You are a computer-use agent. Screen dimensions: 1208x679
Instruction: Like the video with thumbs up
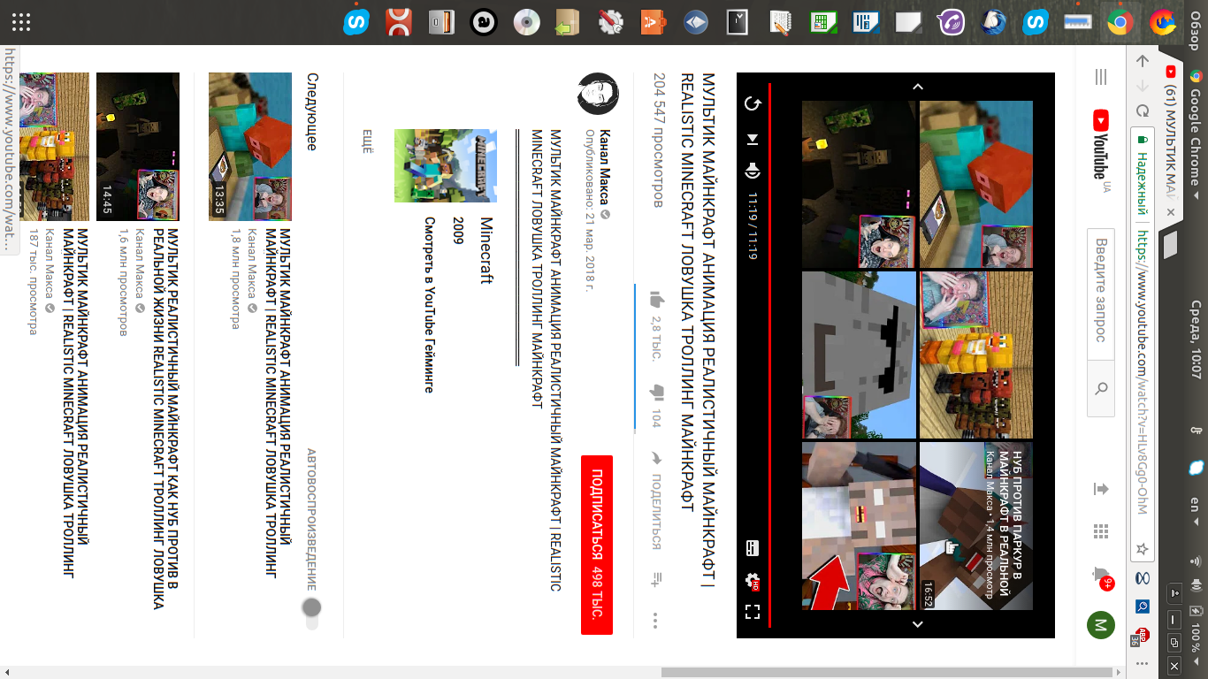656,299
